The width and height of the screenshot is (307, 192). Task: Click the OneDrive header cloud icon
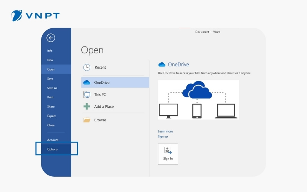(x=162, y=65)
